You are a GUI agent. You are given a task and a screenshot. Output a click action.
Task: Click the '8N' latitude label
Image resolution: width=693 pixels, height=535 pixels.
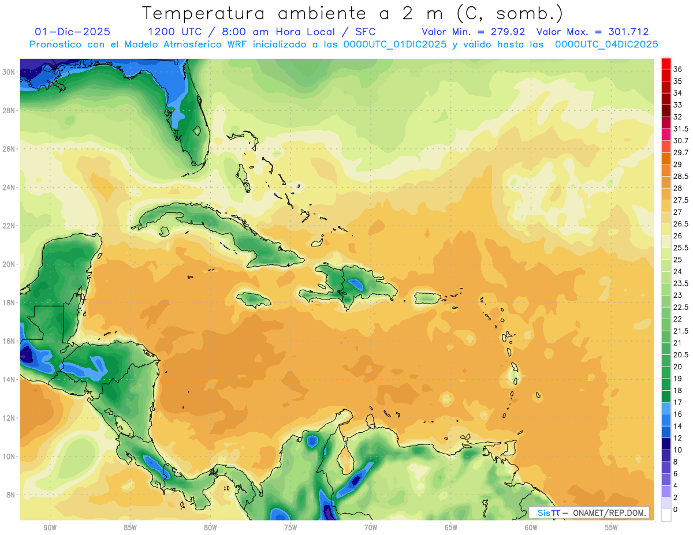(x=11, y=495)
